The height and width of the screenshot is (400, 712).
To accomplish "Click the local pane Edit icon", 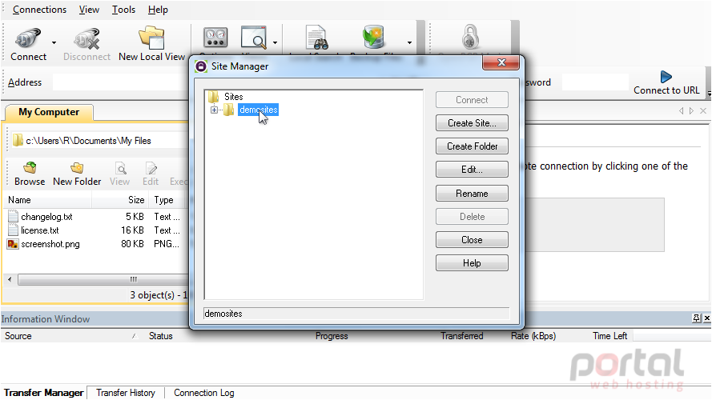I will [x=151, y=169].
